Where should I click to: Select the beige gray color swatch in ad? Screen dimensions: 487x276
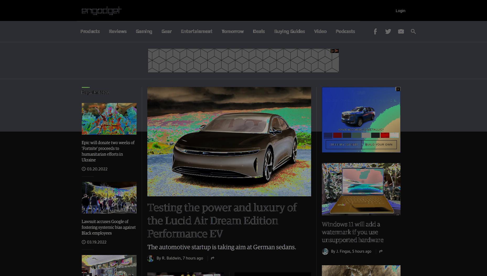point(366,135)
